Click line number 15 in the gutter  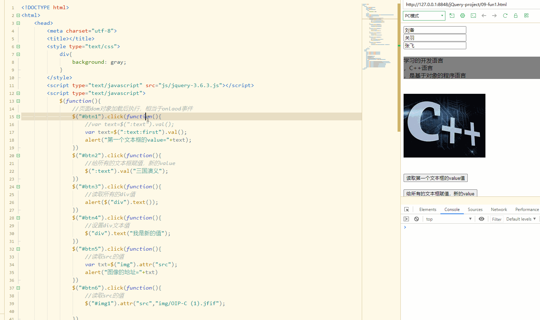[x=12, y=116]
